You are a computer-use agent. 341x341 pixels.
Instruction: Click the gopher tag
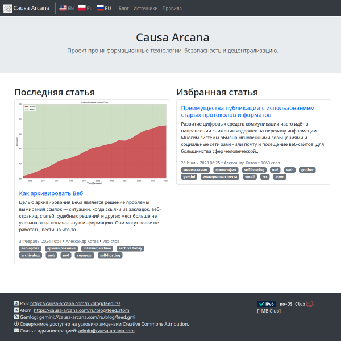coord(307,170)
